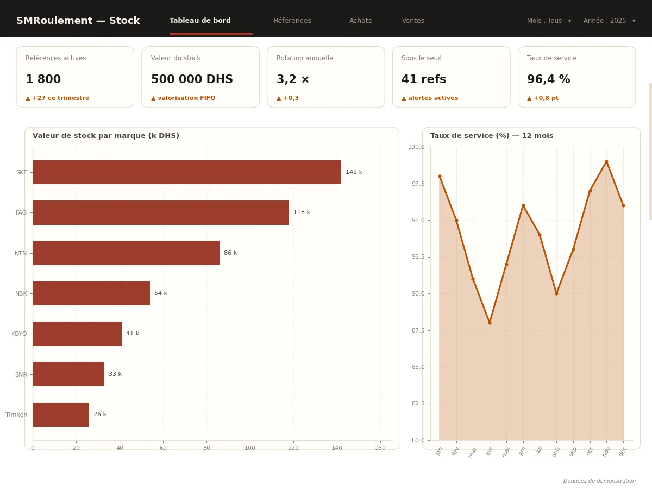Go to the Achats tab
This screenshot has width=652, height=489.
[x=361, y=21]
